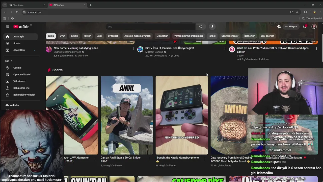Select the Müzik filter chip
The height and width of the screenshot is (182, 323).
click(x=74, y=36)
